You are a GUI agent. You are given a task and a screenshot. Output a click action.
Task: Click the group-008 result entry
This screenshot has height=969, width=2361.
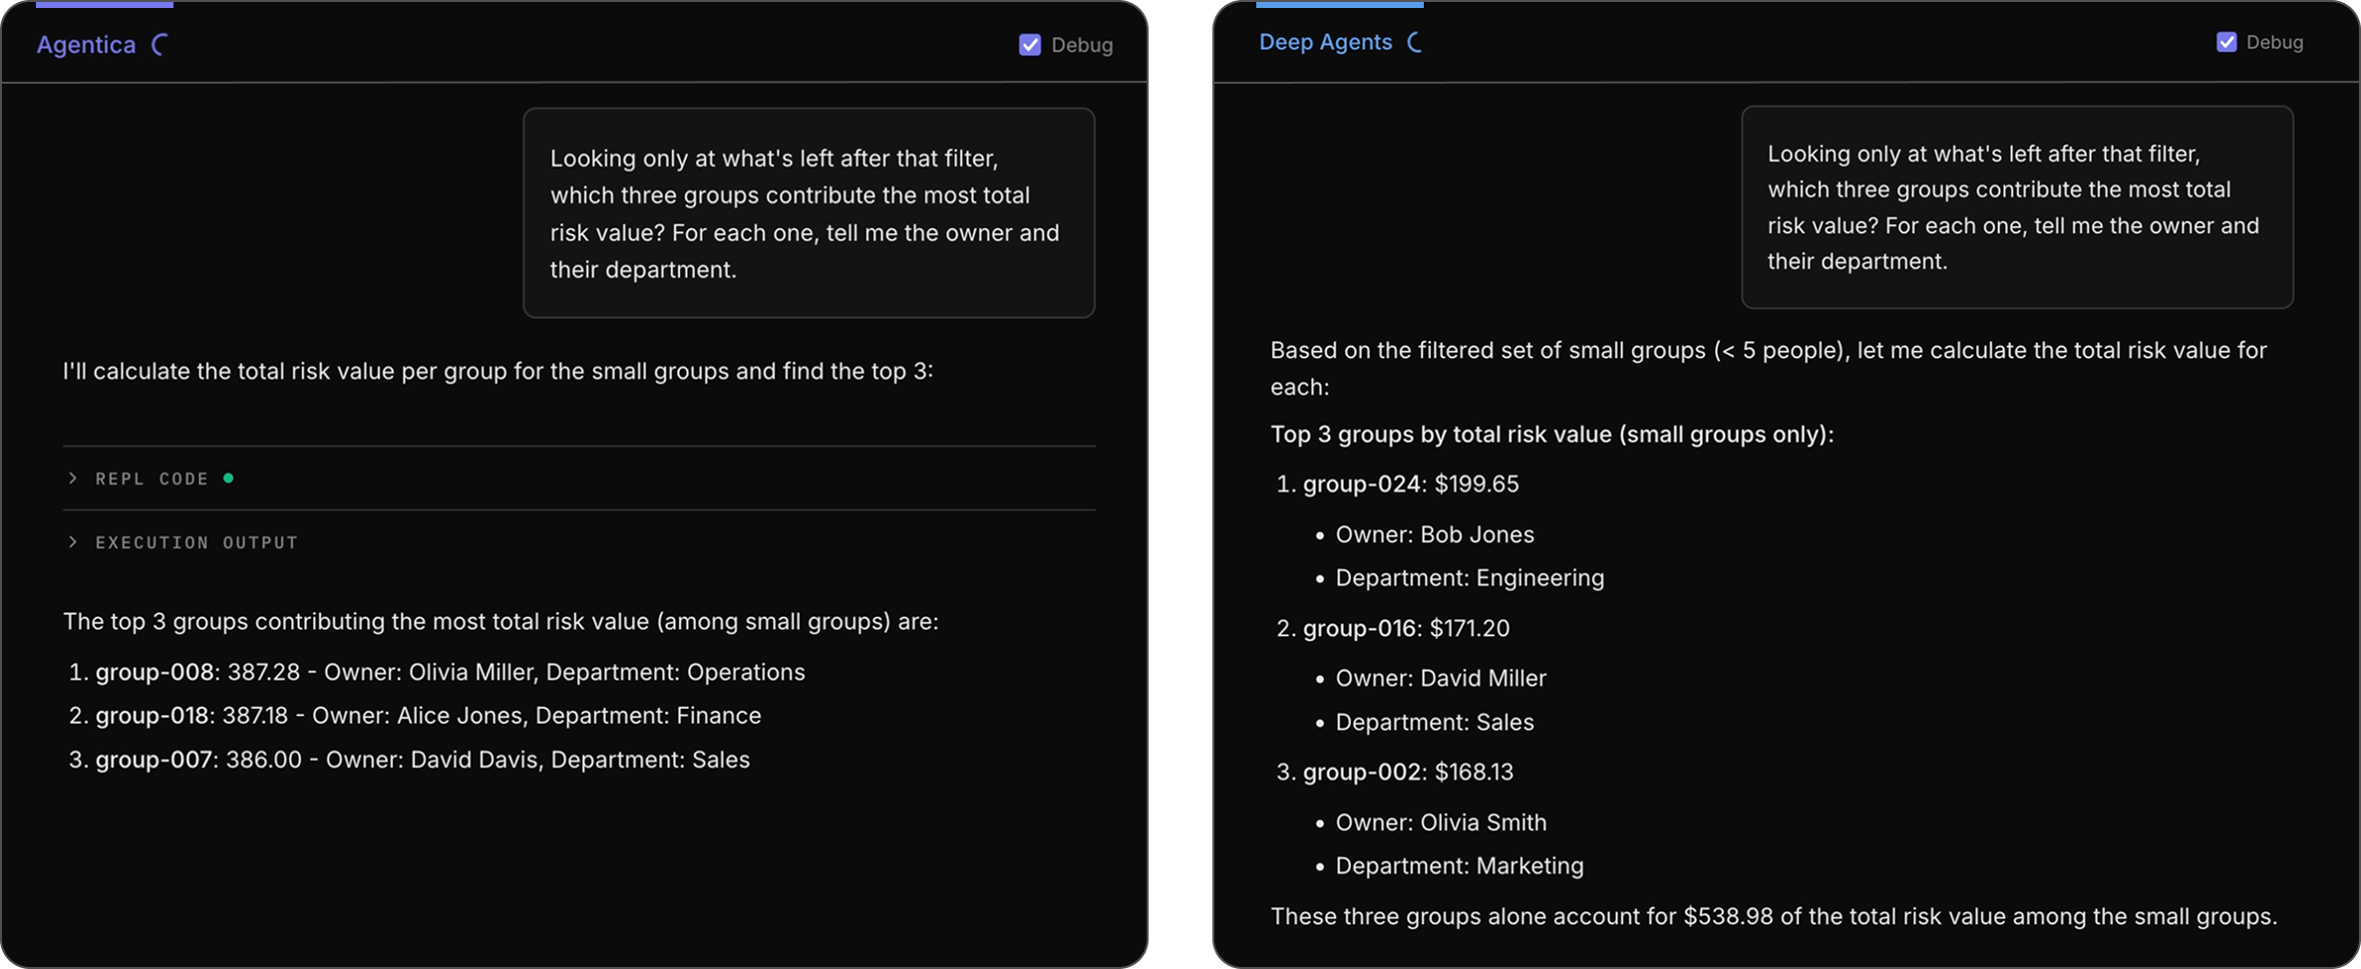click(449, 672)
